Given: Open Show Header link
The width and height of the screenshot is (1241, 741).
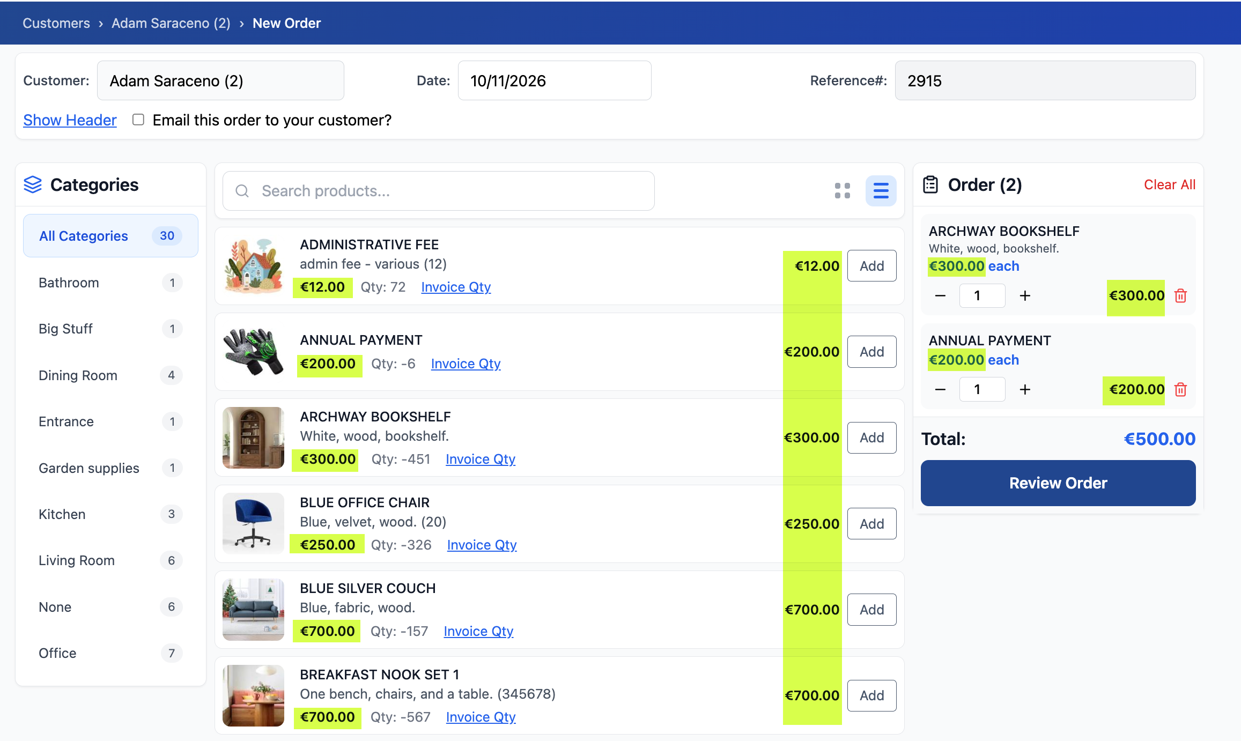Looking at the screenshot, I should (x=70, y=120).
